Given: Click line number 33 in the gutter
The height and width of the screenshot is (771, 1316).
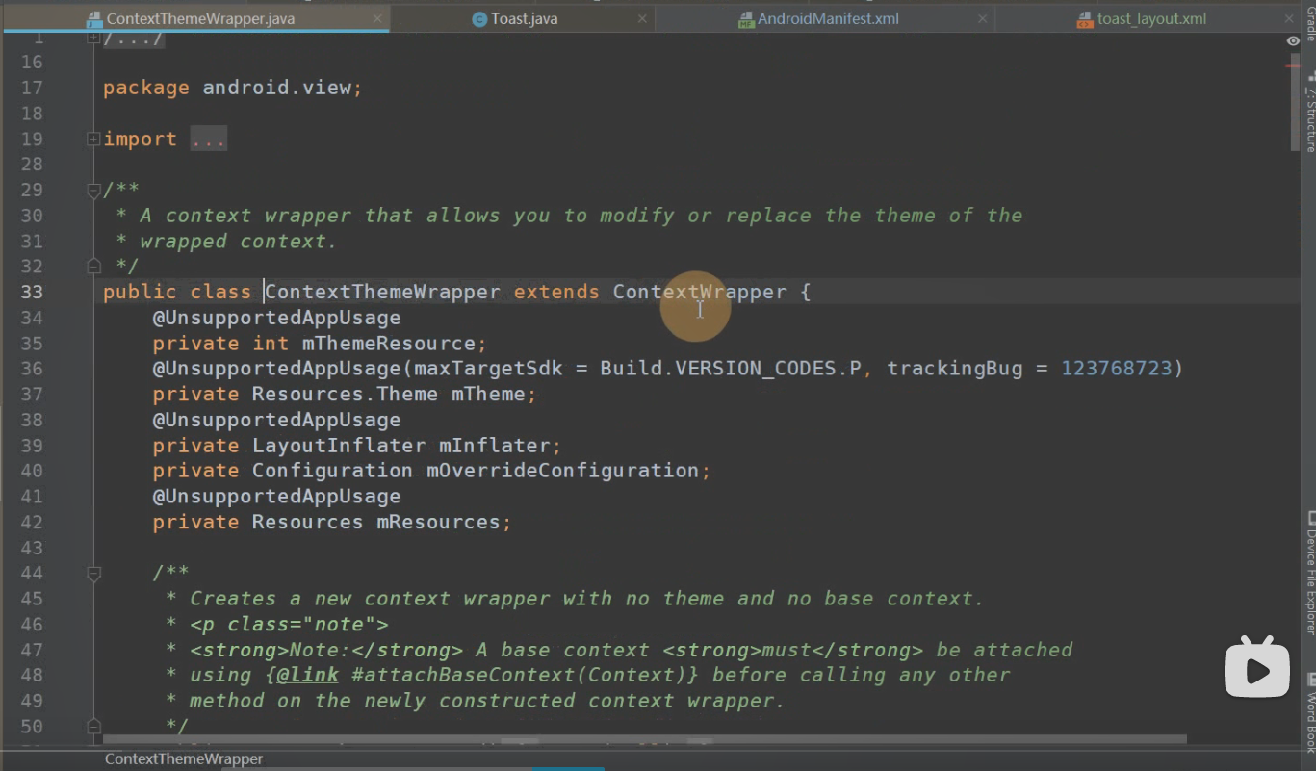Looking at the screenshot, I should 32,292.
